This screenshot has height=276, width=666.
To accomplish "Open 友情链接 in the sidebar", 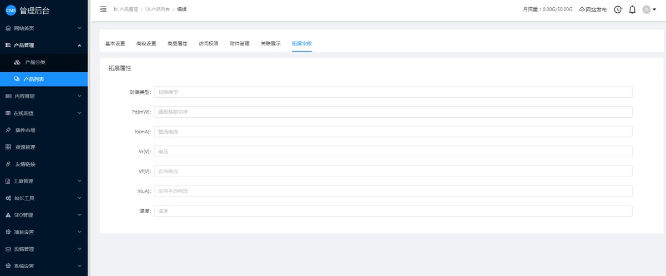I will (x=25, y=164).
